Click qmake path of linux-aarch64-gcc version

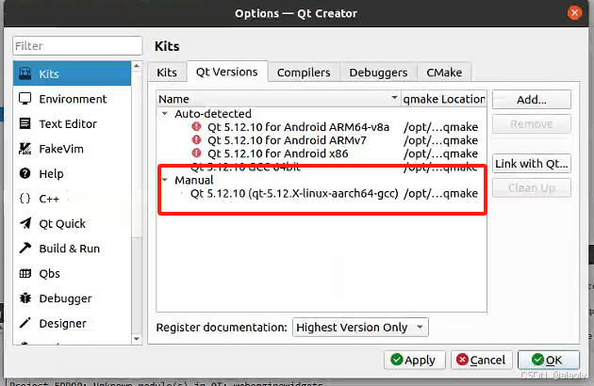tap(440, 193)
